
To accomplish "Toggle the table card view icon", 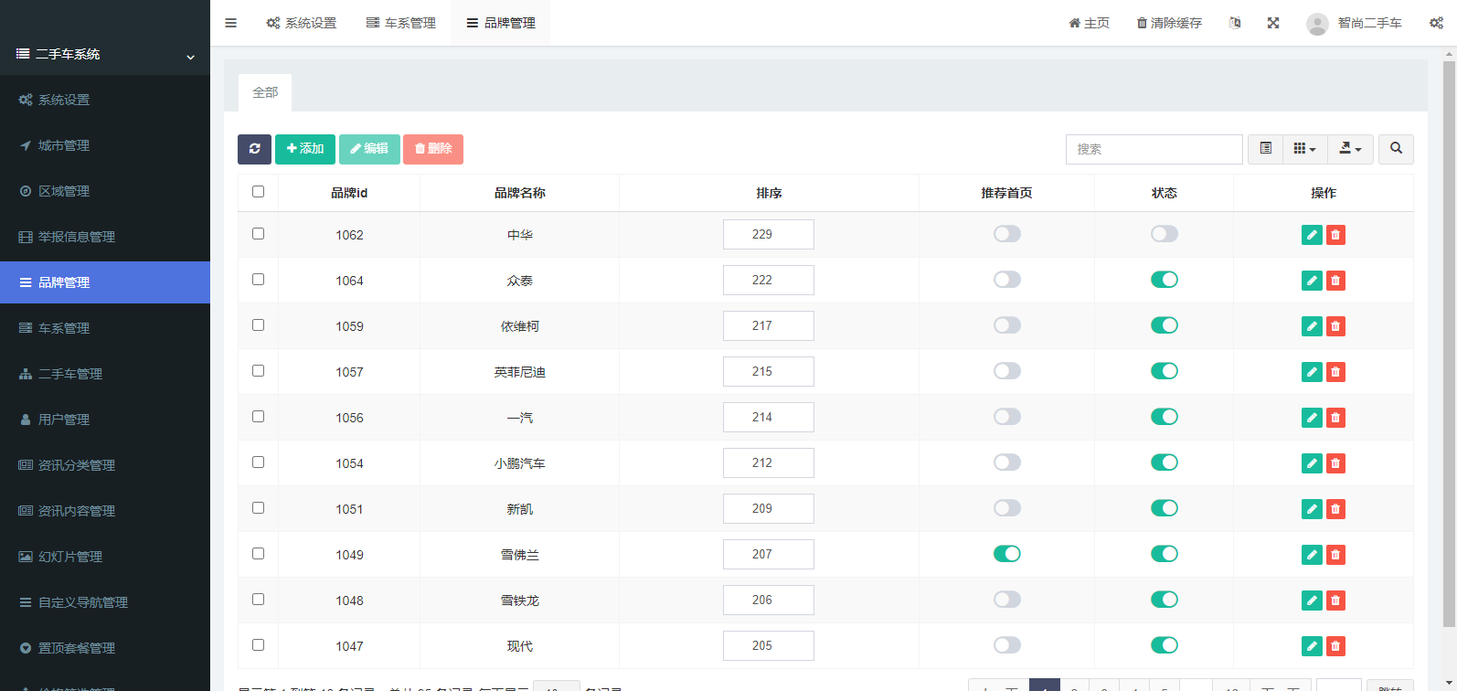I will click(1266, 149).
